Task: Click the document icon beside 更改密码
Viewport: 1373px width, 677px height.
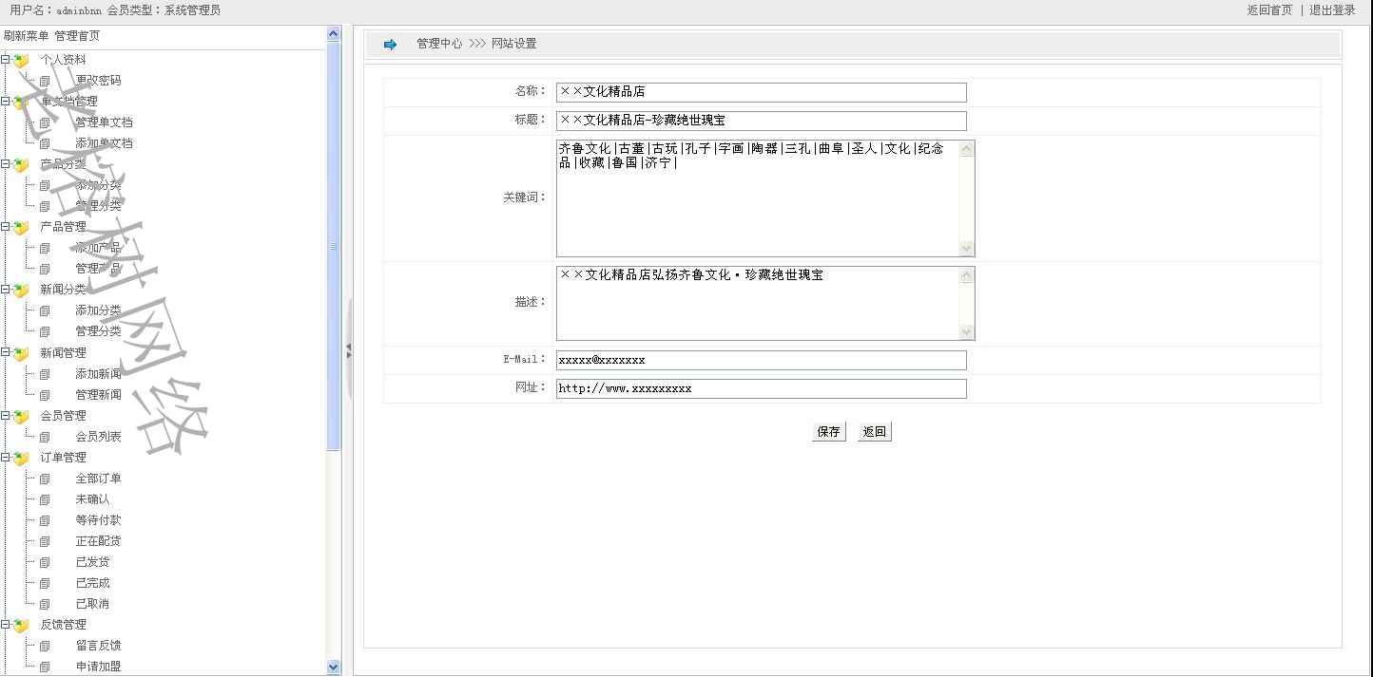Action: coord(45,81)
